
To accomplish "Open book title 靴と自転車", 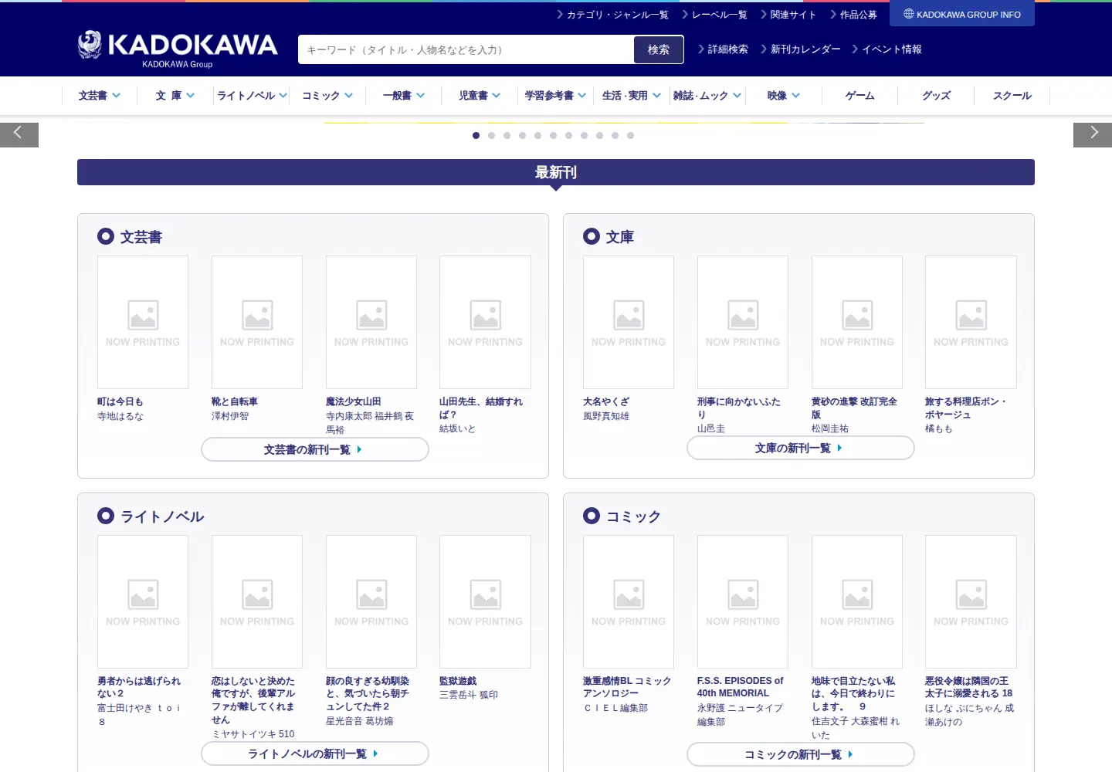I will (235, 401).
